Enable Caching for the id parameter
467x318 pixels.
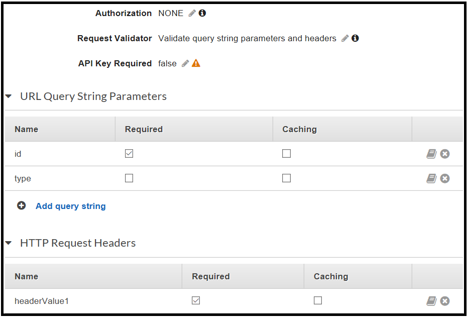(287, 154)
